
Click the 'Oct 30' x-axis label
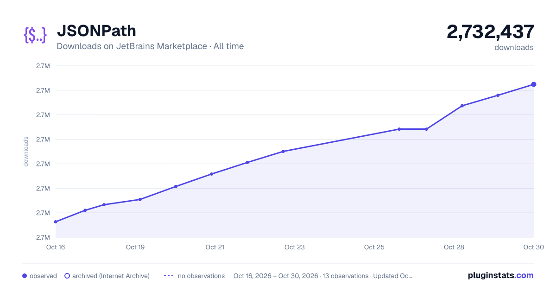(534, 247)
